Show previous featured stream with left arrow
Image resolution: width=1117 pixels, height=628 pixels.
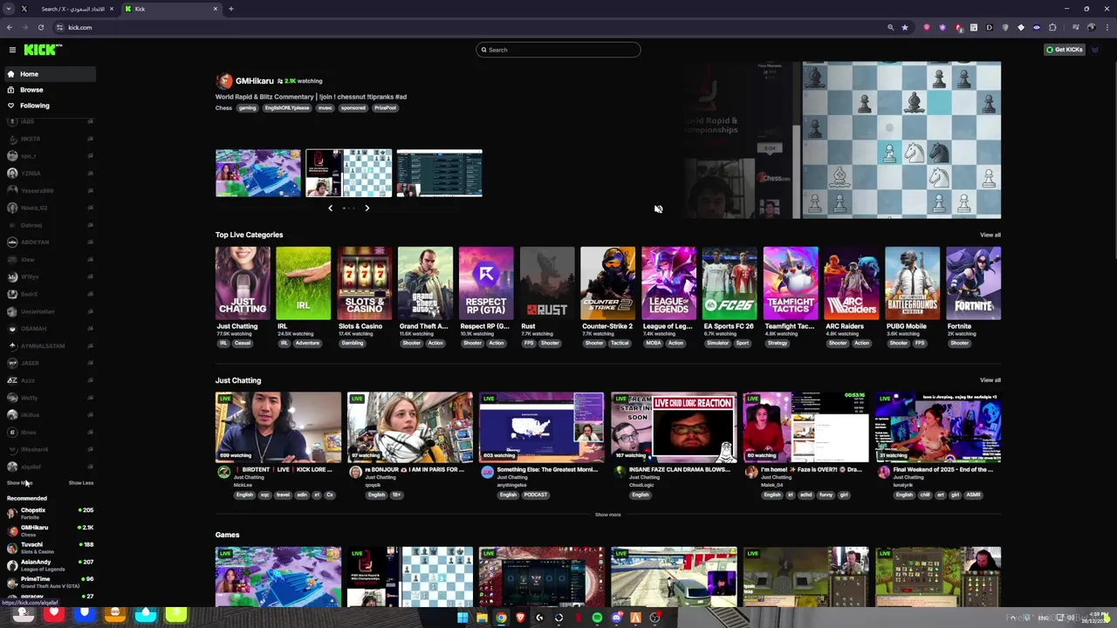pos(330,208)
